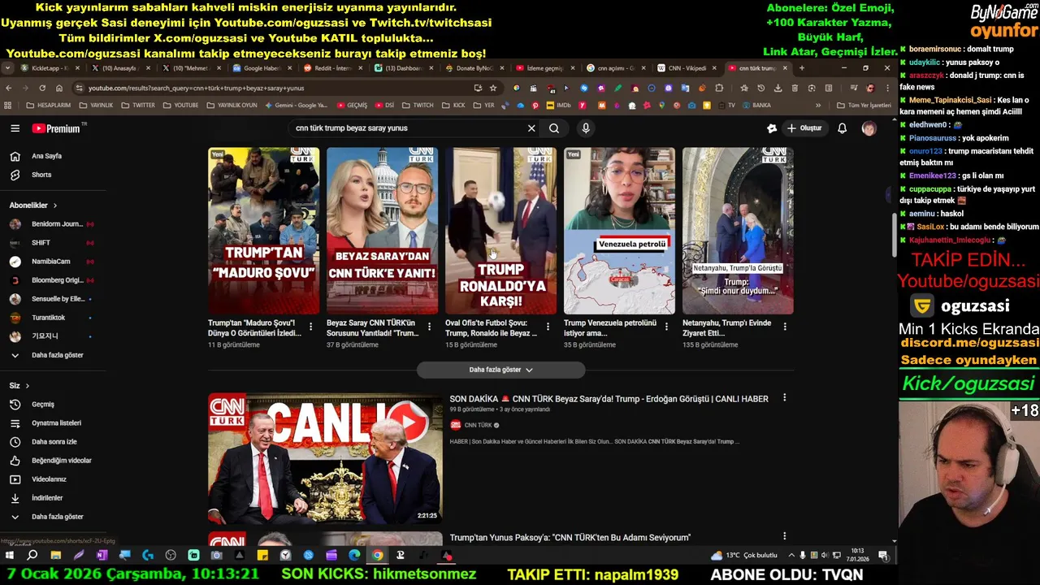Open Netanyahu, Trump'la Görüştü short

point(738,231)
